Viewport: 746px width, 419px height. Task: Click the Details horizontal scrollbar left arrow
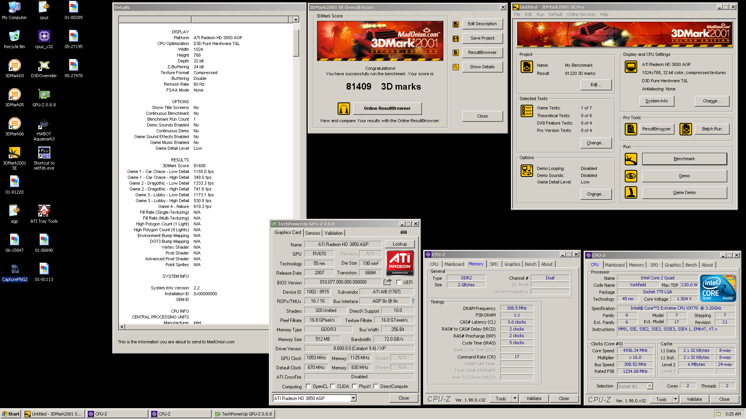pyautogui.click(x=122, y=327)
